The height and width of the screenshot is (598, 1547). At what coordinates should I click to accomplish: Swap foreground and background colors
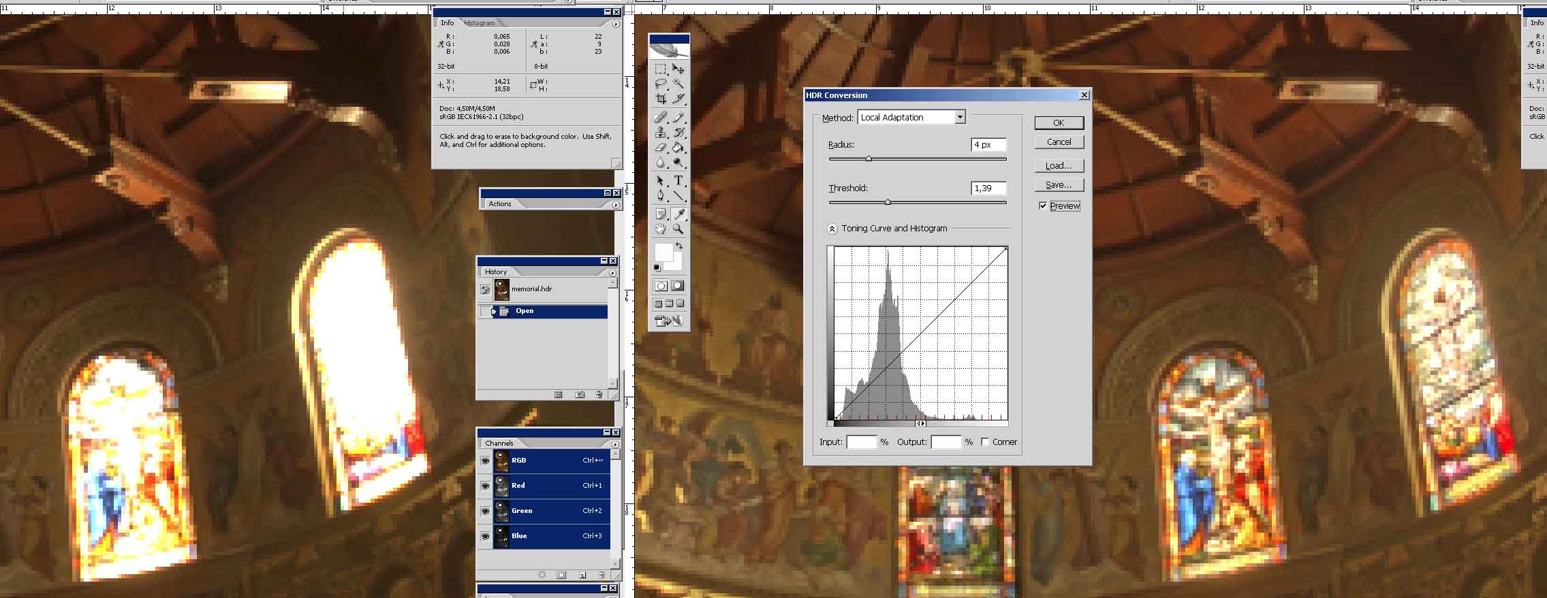(x=678, y=246)
